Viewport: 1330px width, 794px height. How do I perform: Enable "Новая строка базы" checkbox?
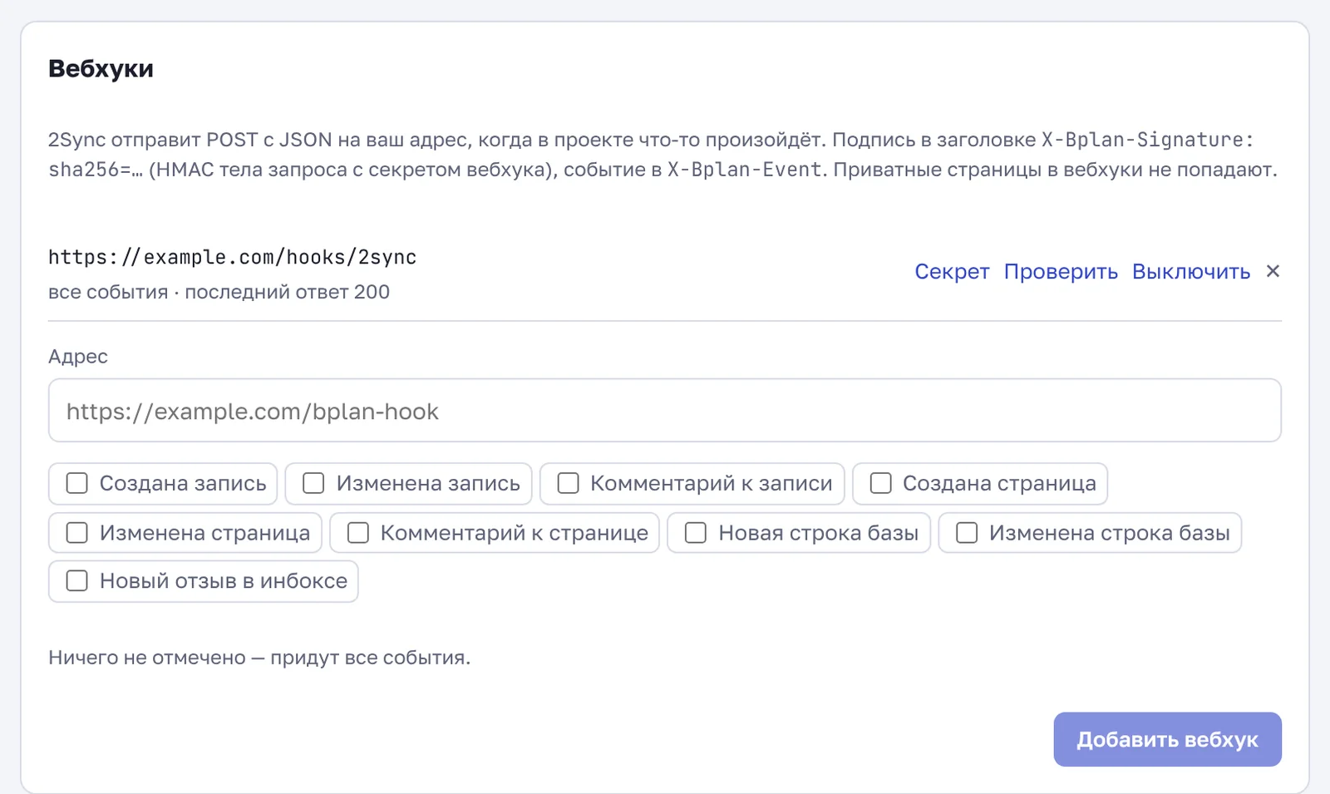696,532
